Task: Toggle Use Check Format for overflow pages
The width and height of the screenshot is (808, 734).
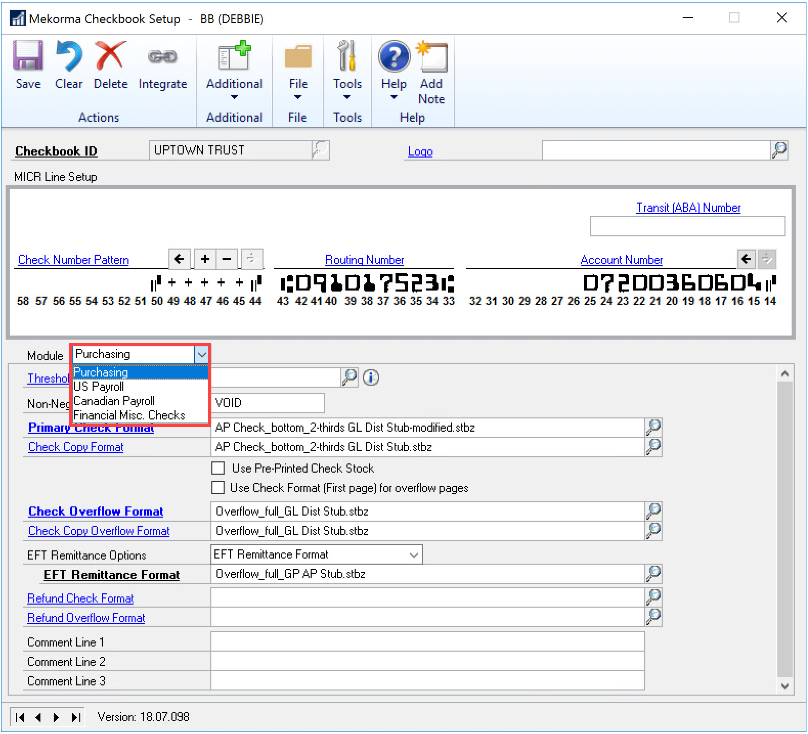Action: (x=219, y=487)
